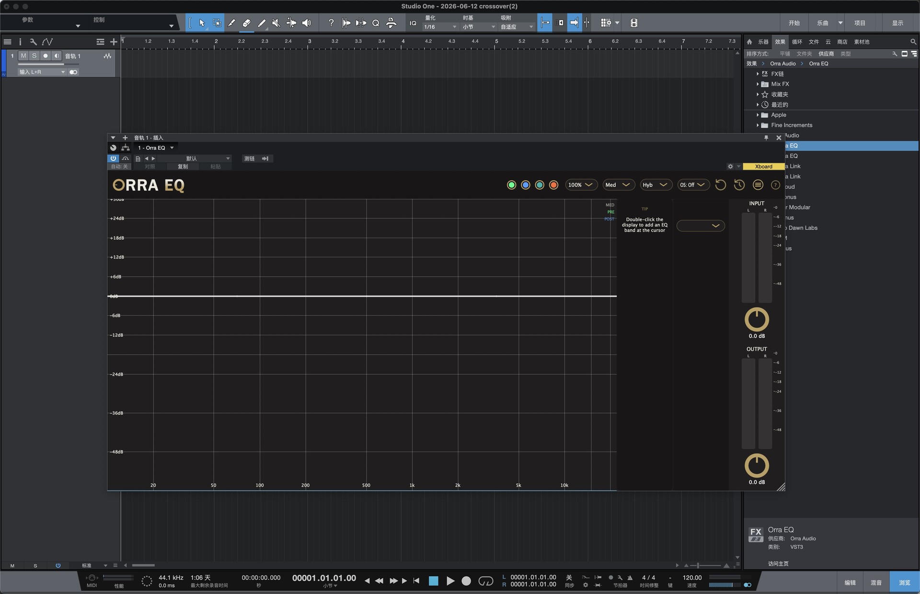
Task: Open the Med dropdown in Orra EQ
Action: 619,185
